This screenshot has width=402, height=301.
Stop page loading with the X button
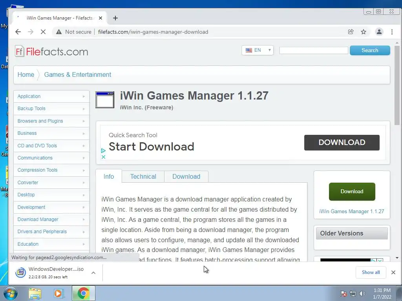[x=43, y=32]
